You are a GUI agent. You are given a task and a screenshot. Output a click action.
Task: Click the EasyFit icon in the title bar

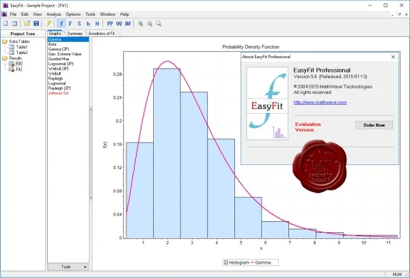tap(5, 5)
